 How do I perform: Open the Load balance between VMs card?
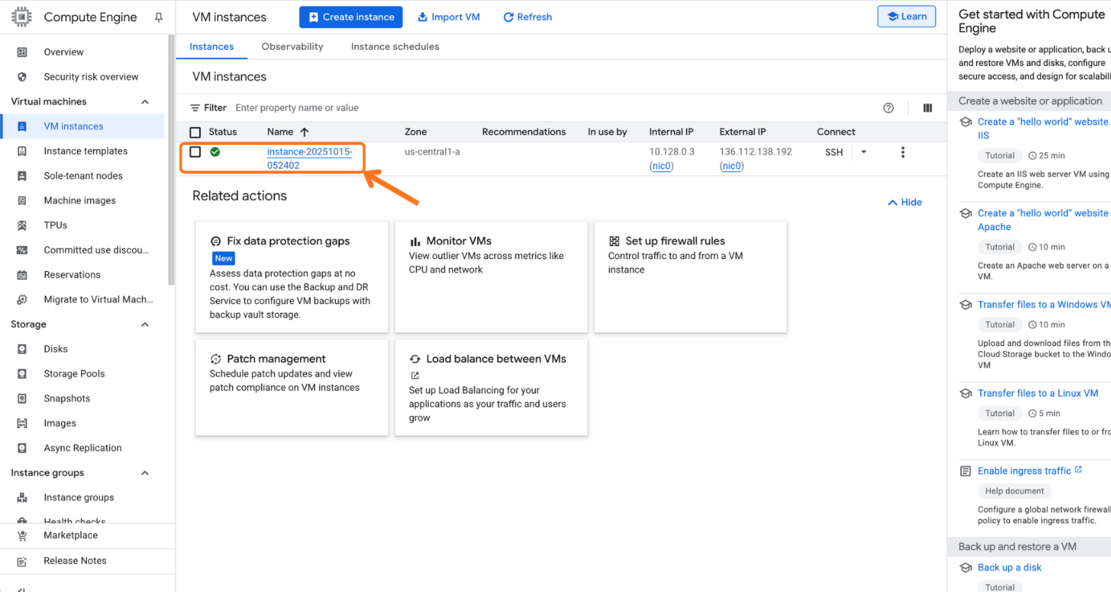[x=491, y=388]
